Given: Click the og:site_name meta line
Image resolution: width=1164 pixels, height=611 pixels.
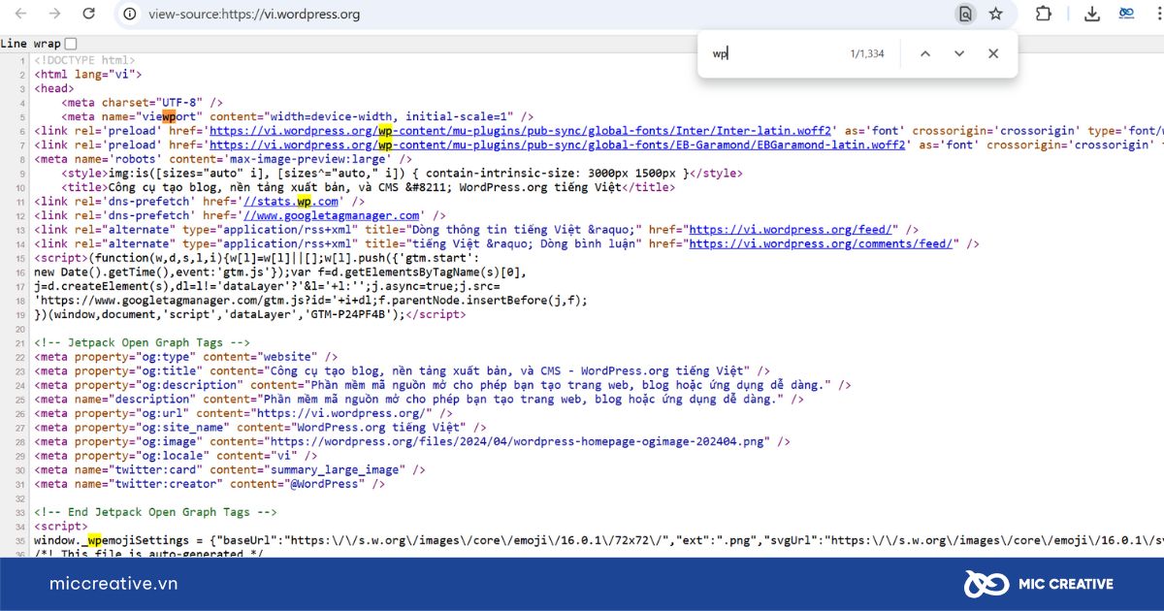Looking at the screenshot, I should (x=260, y=427).
